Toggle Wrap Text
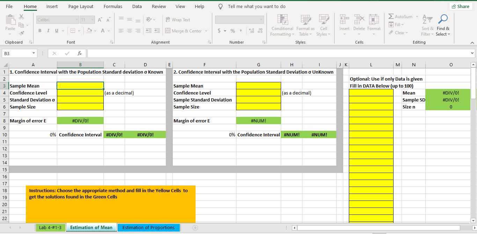This screenshot has height=234, width=477. pyautogui.click(x=178, y=20)
